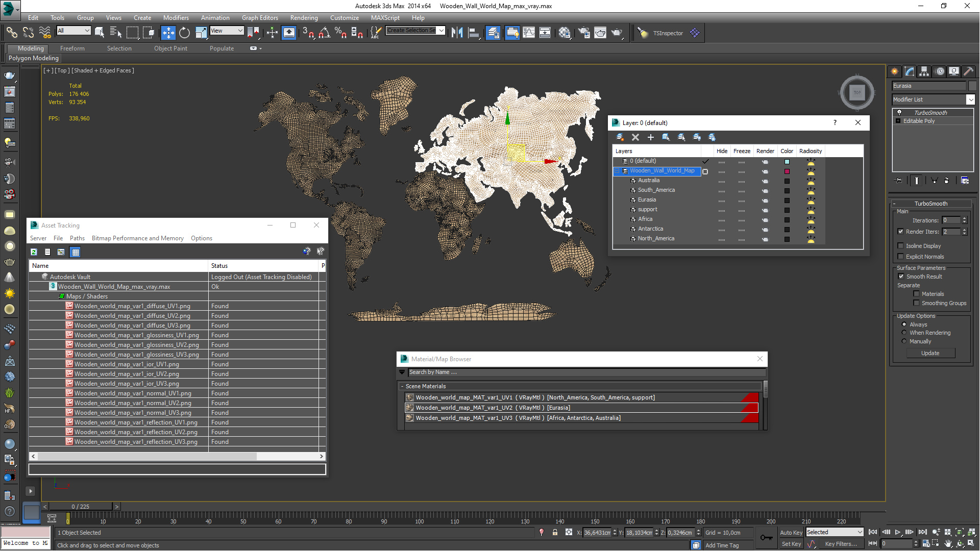
Task: Toggle the Auto Key button
Action: point(791,533)
